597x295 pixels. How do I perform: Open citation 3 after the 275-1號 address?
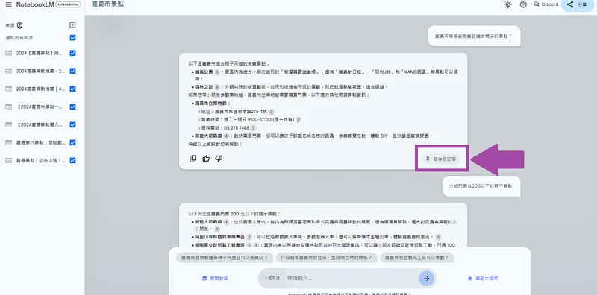coord(271,112)
